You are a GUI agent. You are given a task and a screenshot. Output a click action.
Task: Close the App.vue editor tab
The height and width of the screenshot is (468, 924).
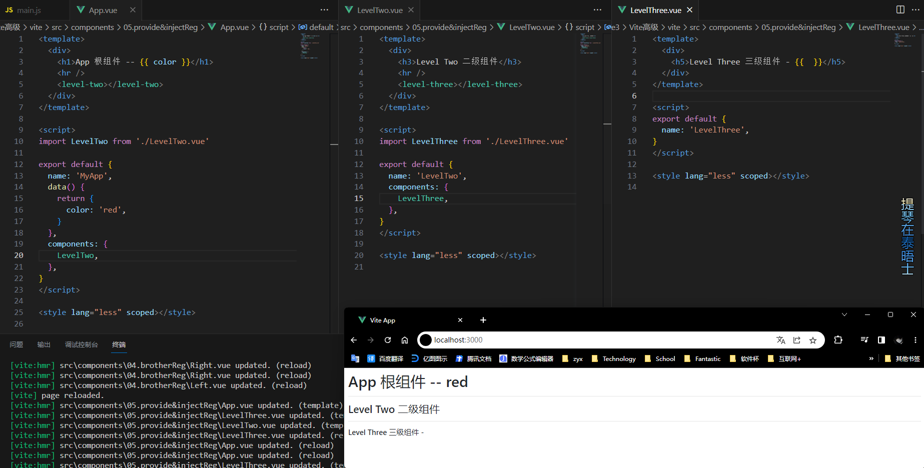pos(133,10)
